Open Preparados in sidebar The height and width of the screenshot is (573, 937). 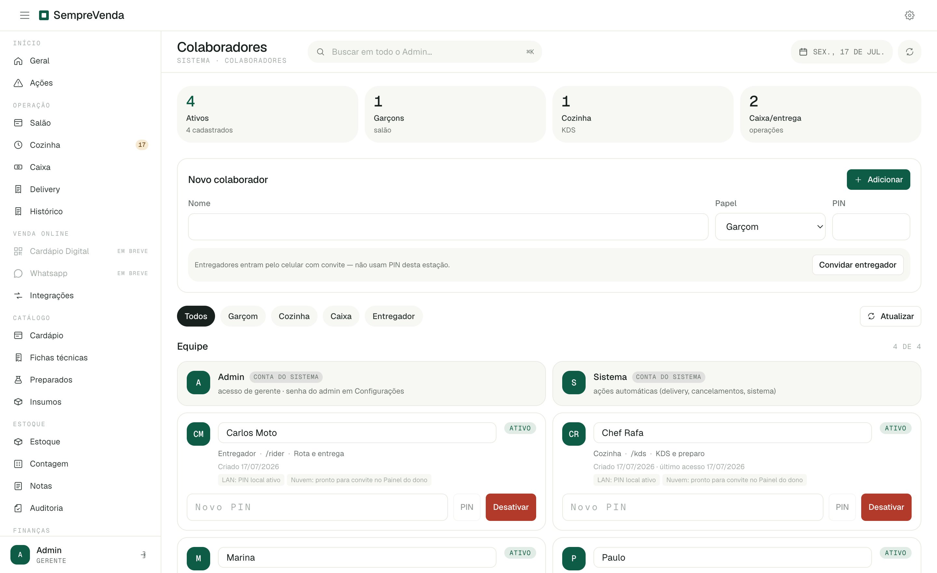click(80, 380)
